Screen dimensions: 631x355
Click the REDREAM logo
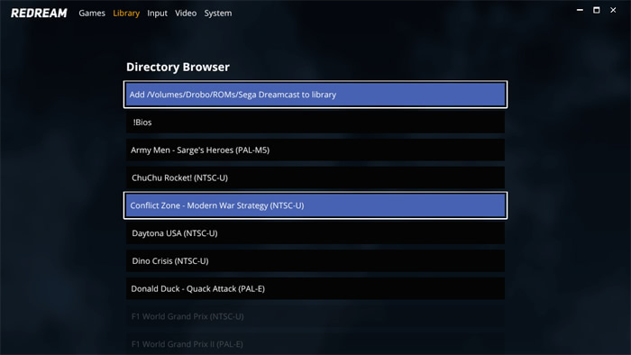tap(39, 14)
